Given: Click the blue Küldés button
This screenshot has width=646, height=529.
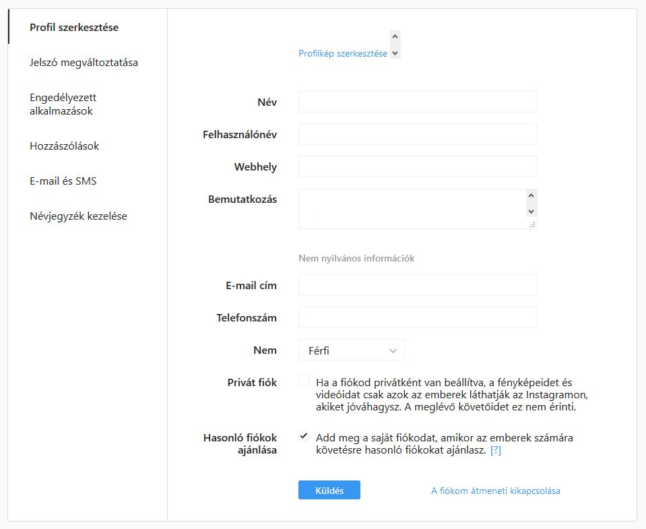Looking at the screenshot, I should click(x=329, y=491).
